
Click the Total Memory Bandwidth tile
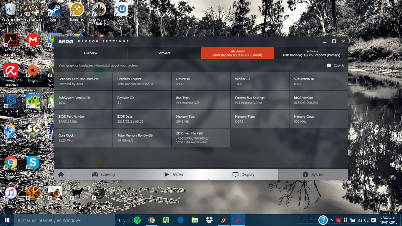click(142, 138)
